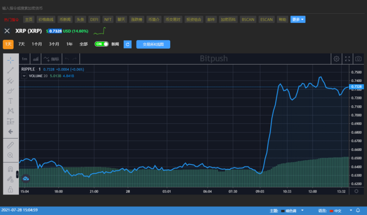The width and height of the screenshot is (367, 215).
Task: Pick the brush drawing tool
Action: (x=10, y=92)
